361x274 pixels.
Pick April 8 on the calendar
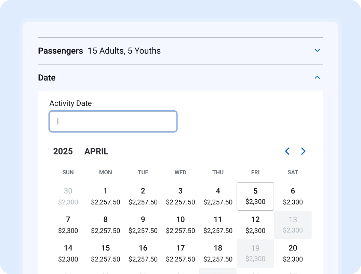(x=106, y=225)
